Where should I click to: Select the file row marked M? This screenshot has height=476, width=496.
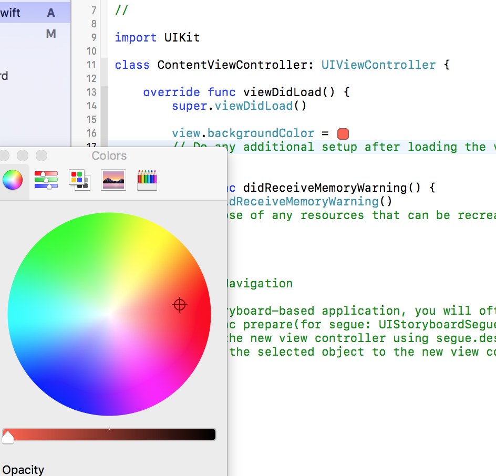[x=35, y=34]
